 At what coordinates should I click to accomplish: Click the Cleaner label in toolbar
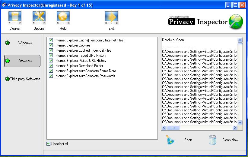click(x=15, y=29)
